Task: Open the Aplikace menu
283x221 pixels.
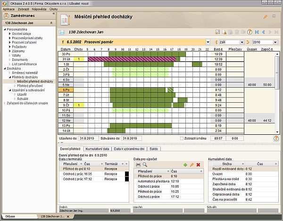Action: click(x=8, y=9)
